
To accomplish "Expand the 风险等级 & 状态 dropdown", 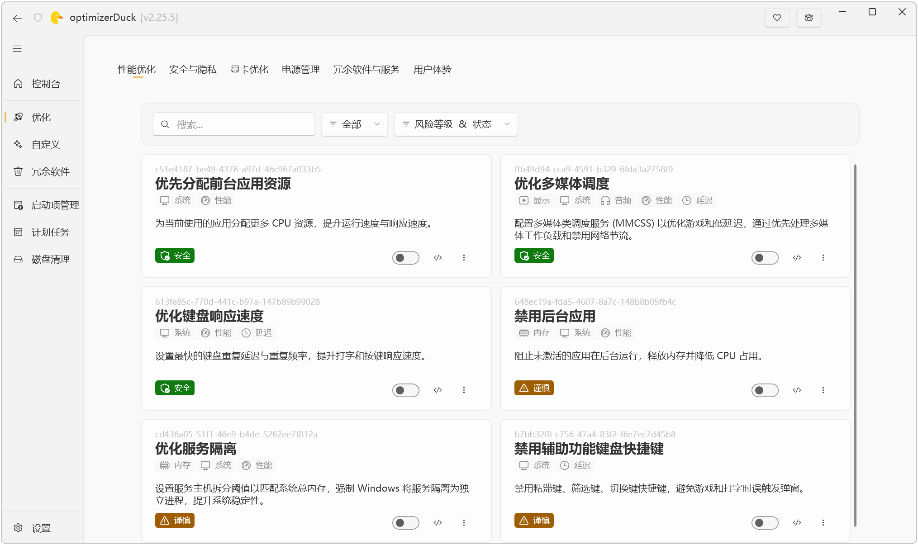I will tap(456, 124).
